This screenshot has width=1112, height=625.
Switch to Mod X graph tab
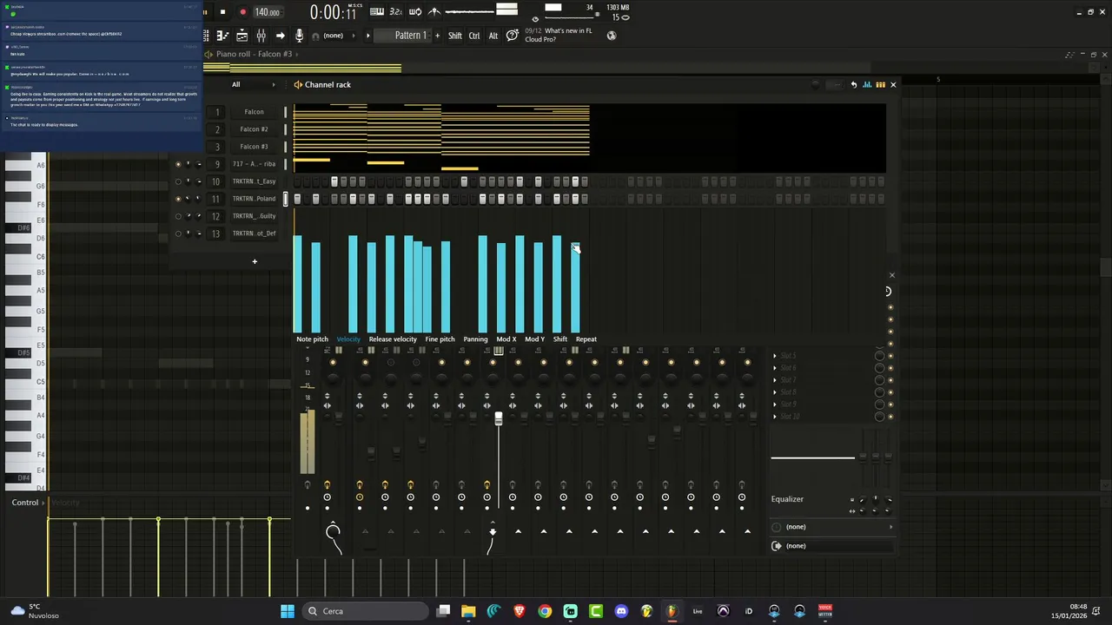point(506,339)
